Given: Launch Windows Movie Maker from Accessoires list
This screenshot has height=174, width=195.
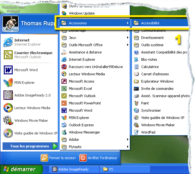Looking at the screenshot, I should (x=160, y=125).
